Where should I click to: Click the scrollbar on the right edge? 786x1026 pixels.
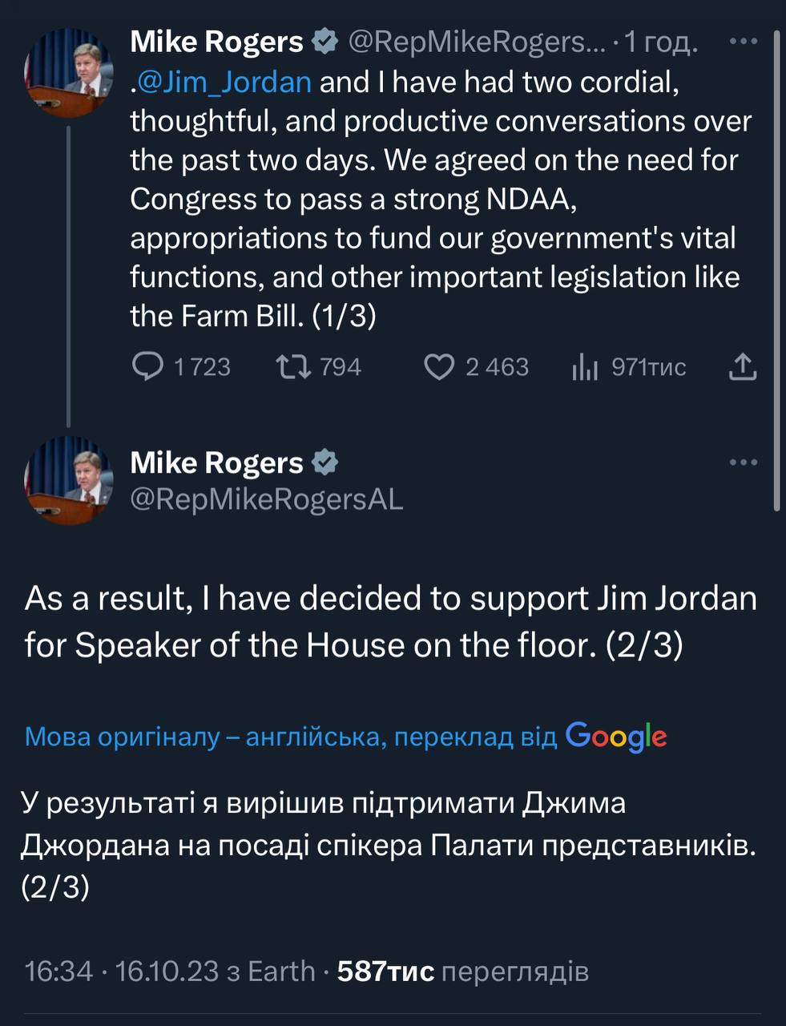(x=776, y=273)
